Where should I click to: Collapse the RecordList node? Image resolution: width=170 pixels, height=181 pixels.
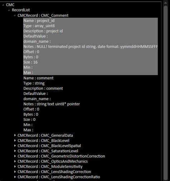tap(9, 10)
